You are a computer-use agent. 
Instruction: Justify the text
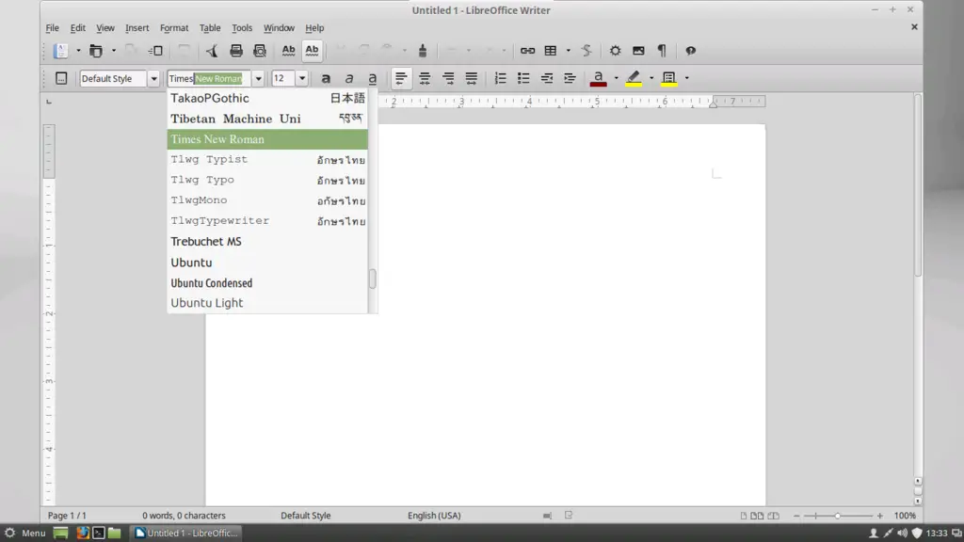tap(472, 78)
